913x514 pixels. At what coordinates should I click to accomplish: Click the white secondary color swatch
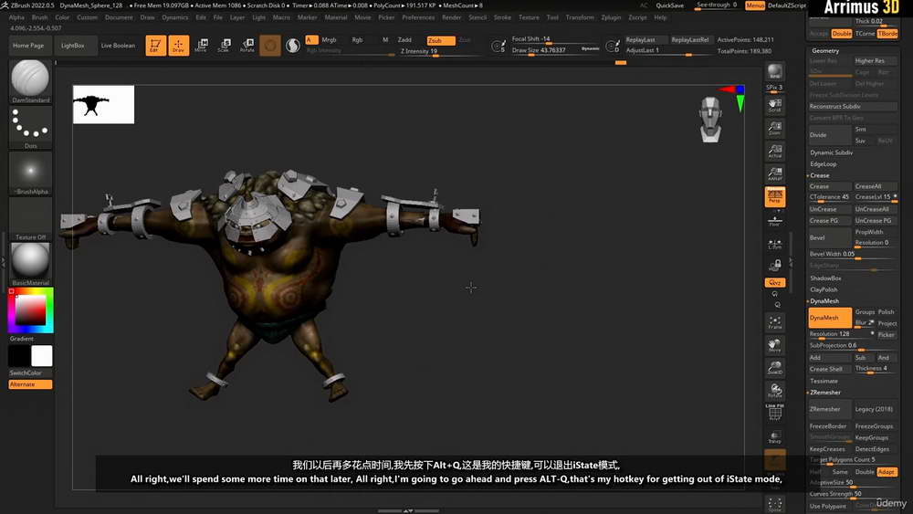click(x=41, y=356)
